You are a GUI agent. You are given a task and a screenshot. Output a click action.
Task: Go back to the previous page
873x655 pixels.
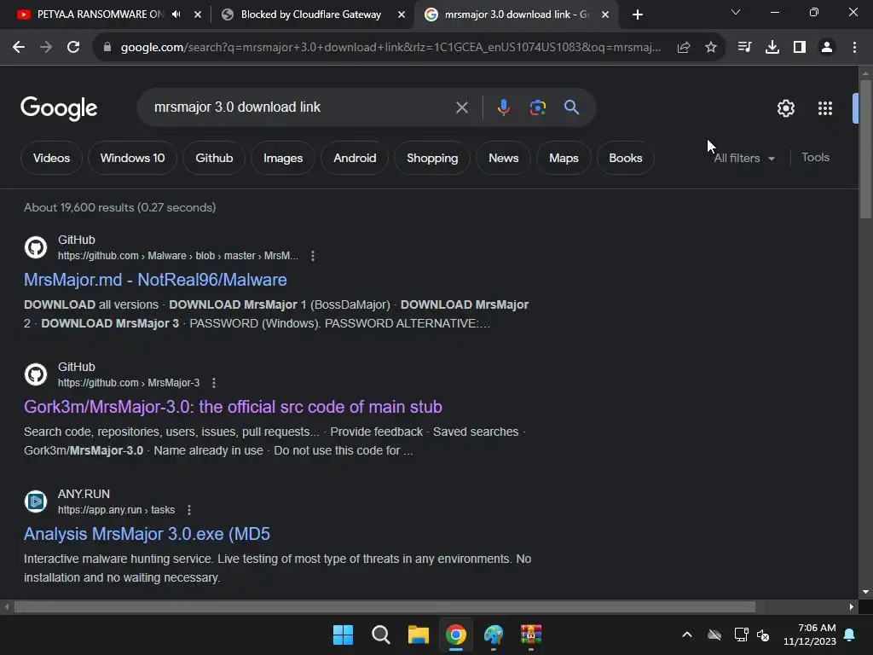(x=19, y=48)
